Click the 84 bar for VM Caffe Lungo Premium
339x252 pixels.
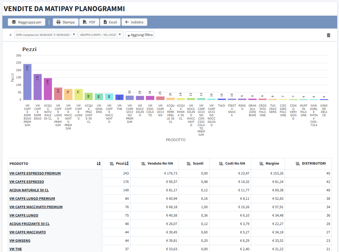click(x=58, y=93)
